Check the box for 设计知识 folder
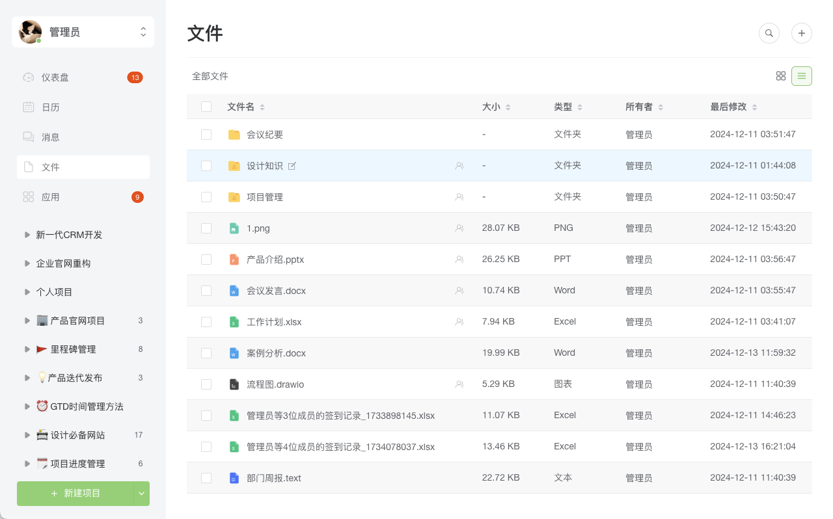Image resolution: width=833 pixels, height=519 pixels. coord(206,166)
